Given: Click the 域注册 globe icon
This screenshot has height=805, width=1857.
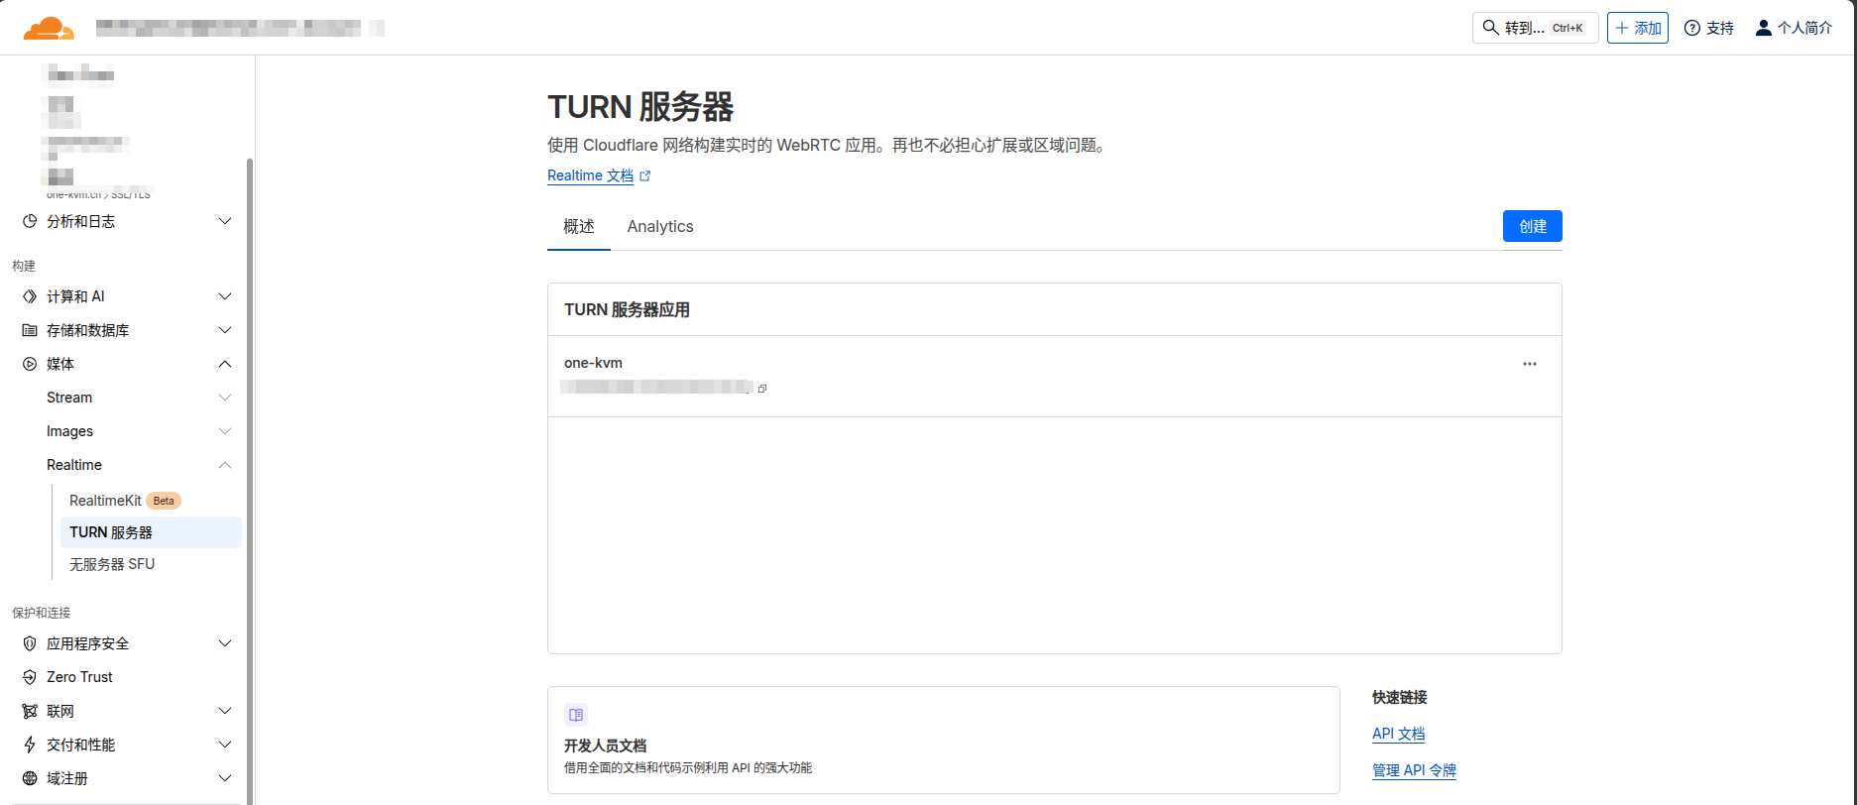Looking at the screenshot, I should [x=30, y=778].
